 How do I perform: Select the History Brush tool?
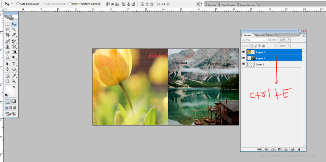pos(14,47)
